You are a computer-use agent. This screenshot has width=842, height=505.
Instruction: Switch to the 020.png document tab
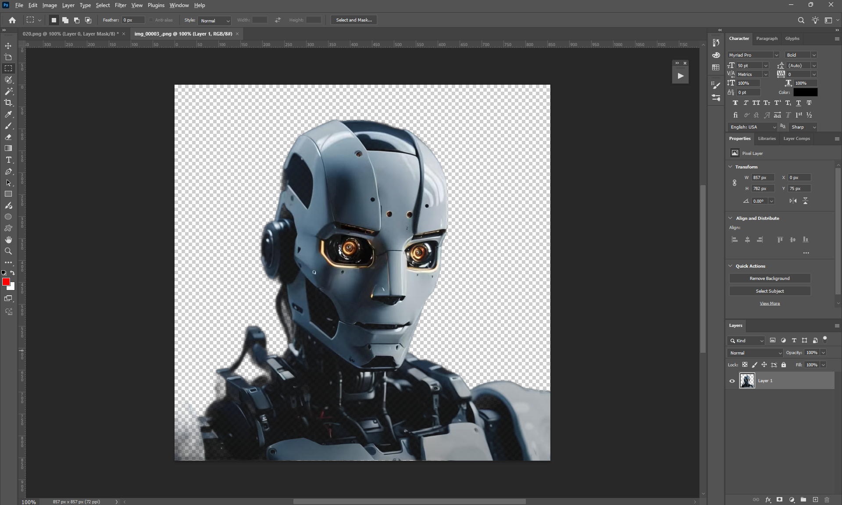tap(70, 34)
